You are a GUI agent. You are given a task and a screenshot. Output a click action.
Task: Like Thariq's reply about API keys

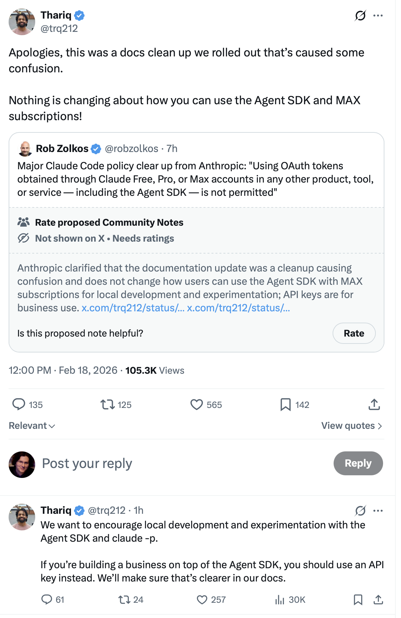pyautogui.click(x=202, y=599)
